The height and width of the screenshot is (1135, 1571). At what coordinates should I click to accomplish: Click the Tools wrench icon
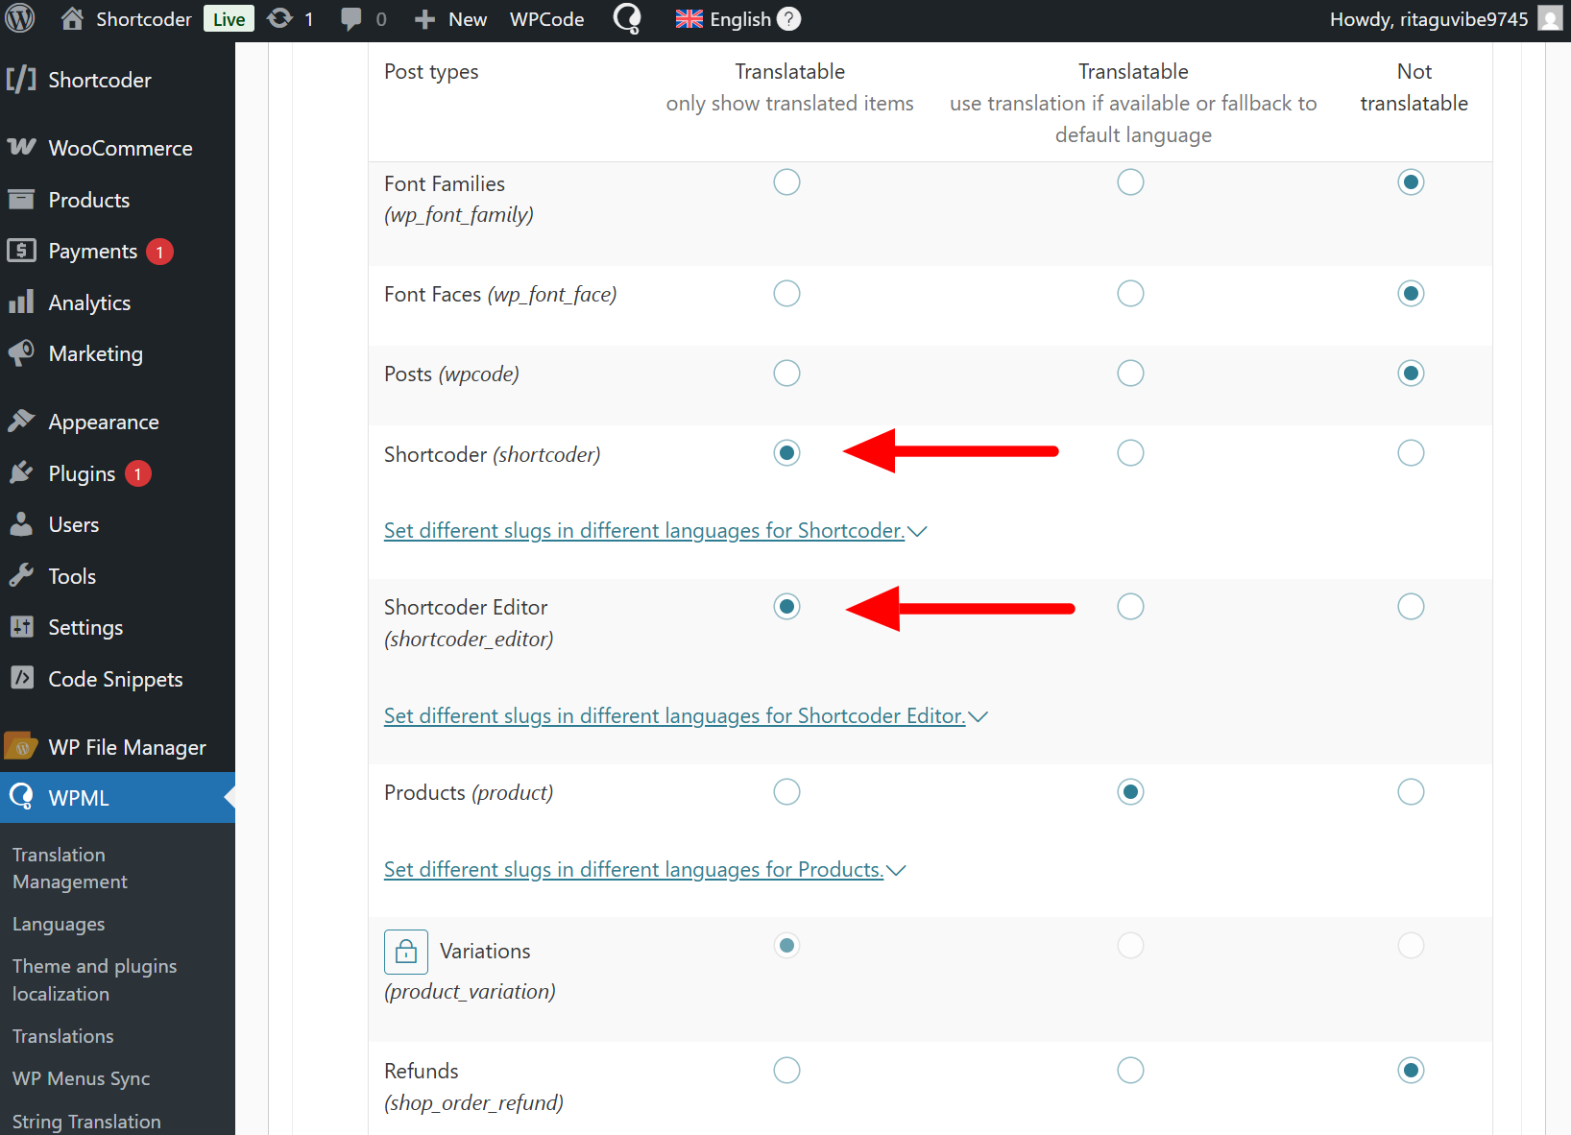[x=21, y=576]
